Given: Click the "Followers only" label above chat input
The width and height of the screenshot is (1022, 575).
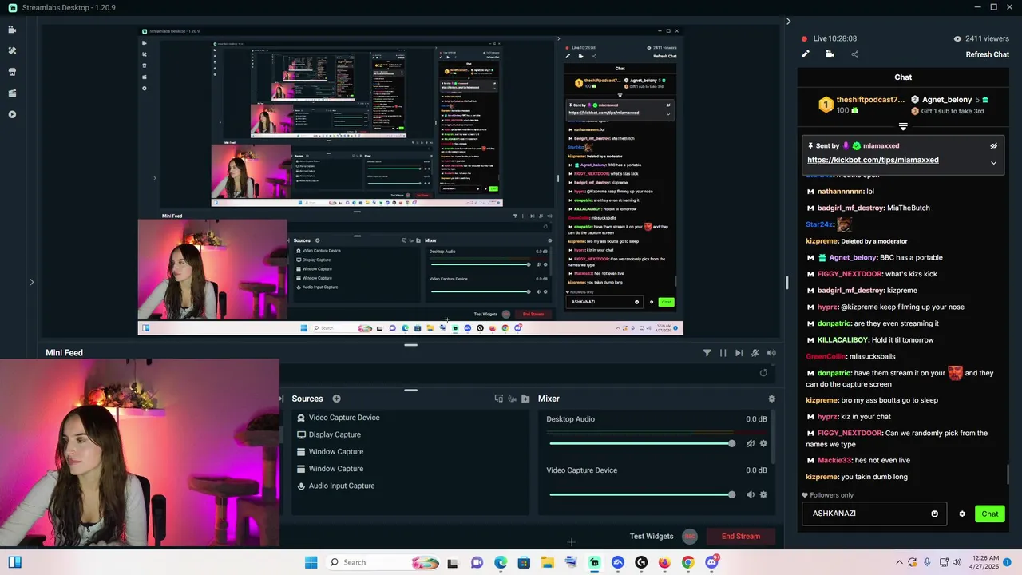Looking at the screenshot, I should coord(831,495).
